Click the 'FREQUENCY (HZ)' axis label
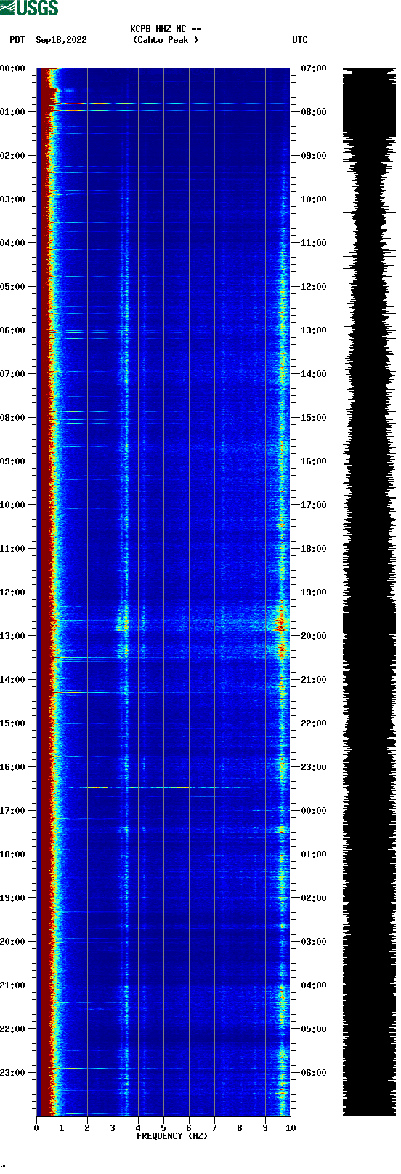 click(172, 1135)
